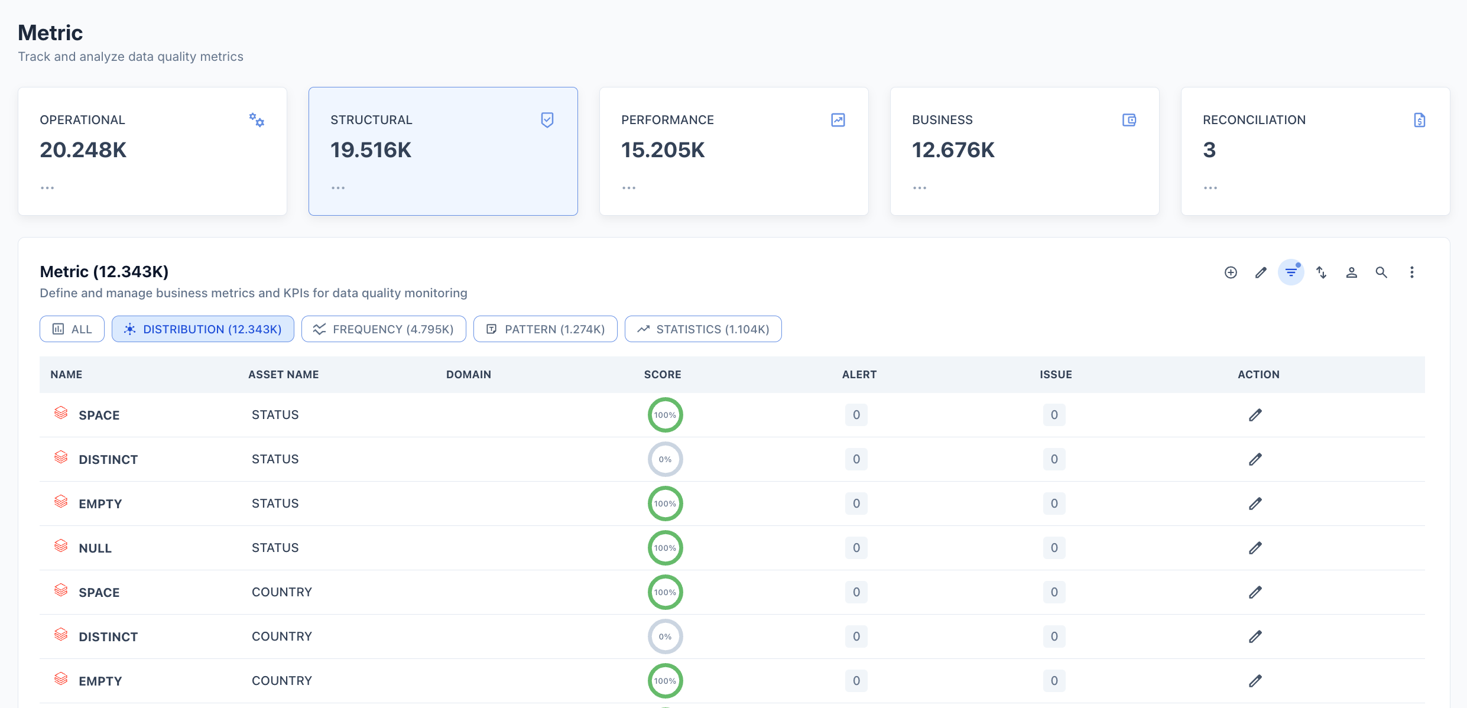Viewport: 1467px width, 708px height.
Task: Click the shield icon on Structural card
Action: pos(547,120)
